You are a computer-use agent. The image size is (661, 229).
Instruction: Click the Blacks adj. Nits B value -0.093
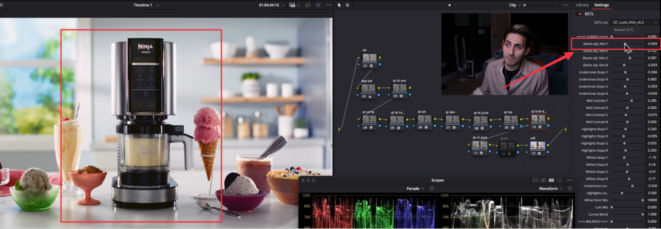click(652, 65)
